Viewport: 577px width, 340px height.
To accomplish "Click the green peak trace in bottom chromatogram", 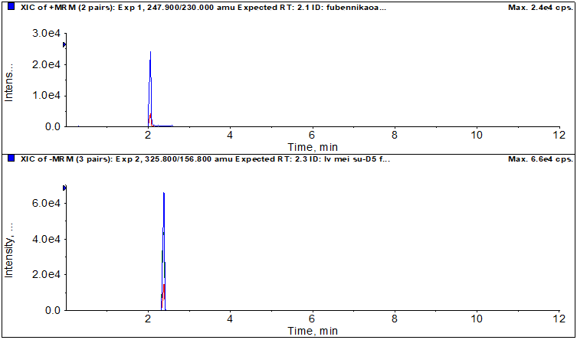I will coord(165,272).
